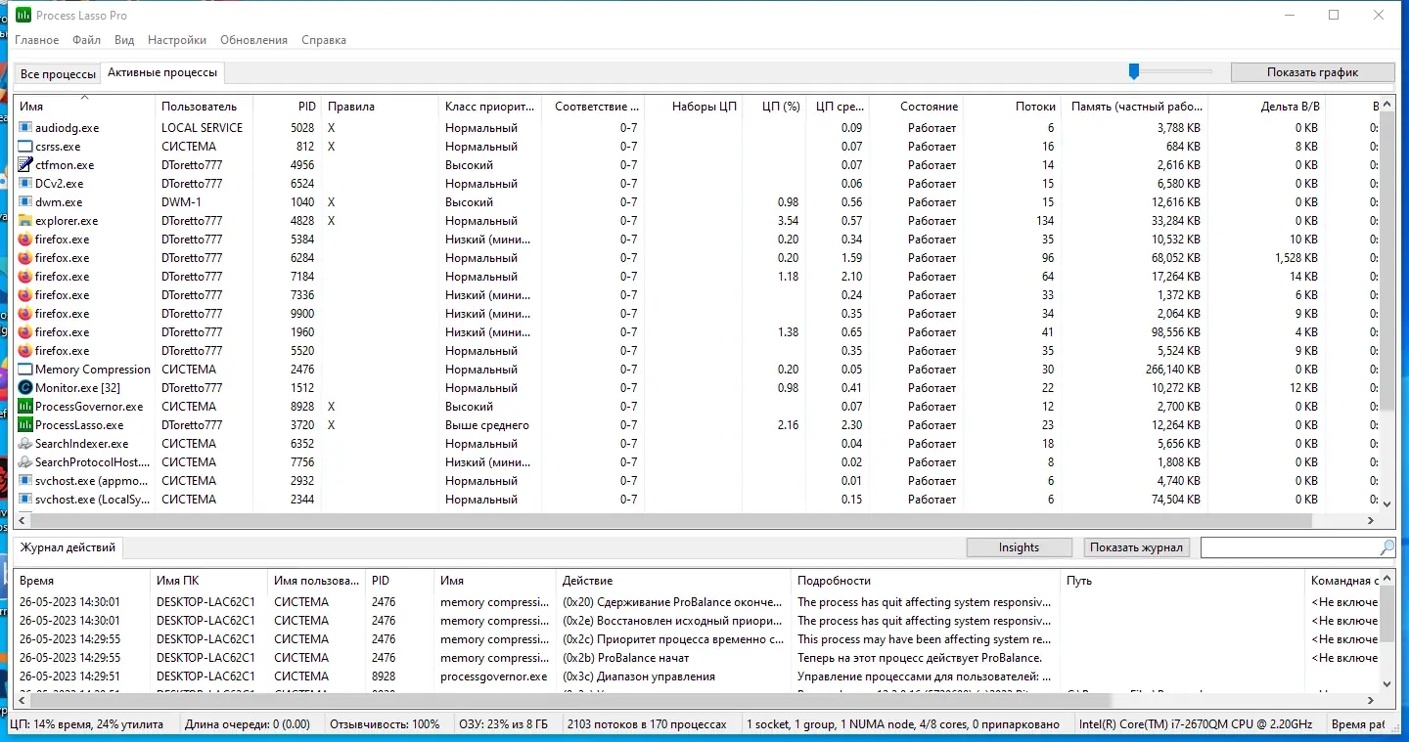Open the Настройки menu
Image resolution: width=1409 pixels, height=742 pixels.
click(x=177, y=40)
